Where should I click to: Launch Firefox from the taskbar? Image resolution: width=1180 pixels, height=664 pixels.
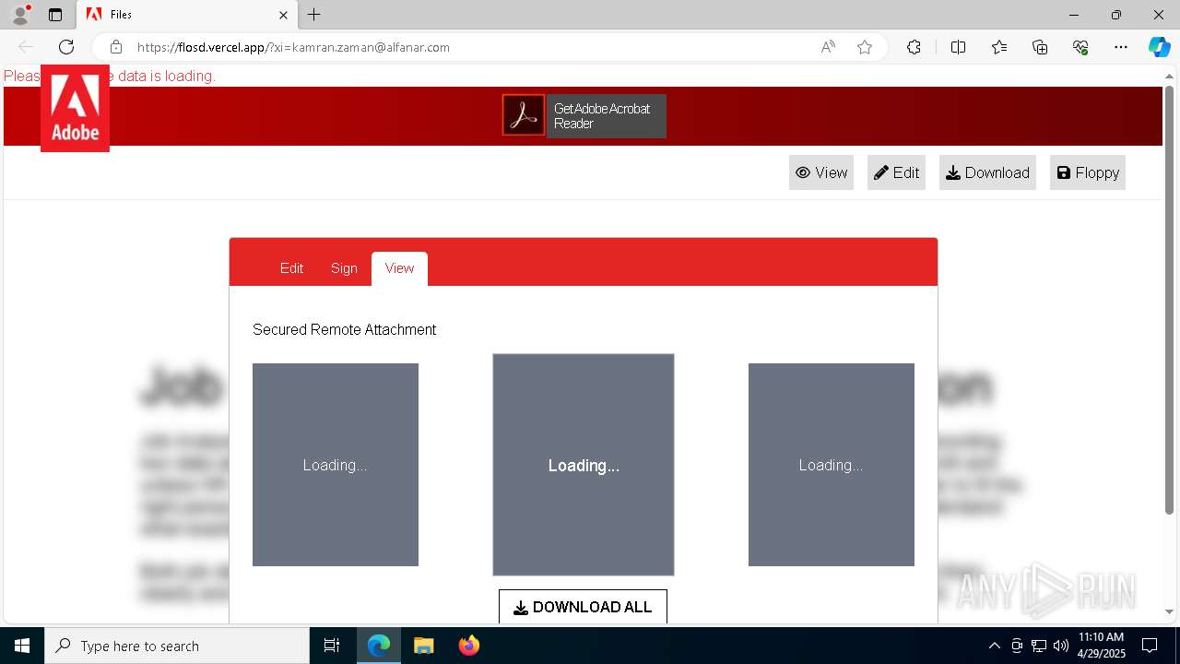pos(469,646)
